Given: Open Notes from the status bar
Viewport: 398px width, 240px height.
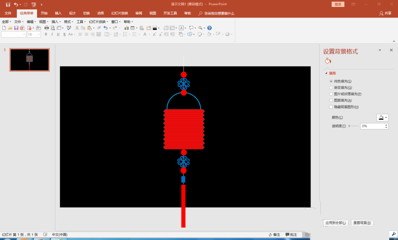Looking at the screenshot, I should click(x=274, y=235).
